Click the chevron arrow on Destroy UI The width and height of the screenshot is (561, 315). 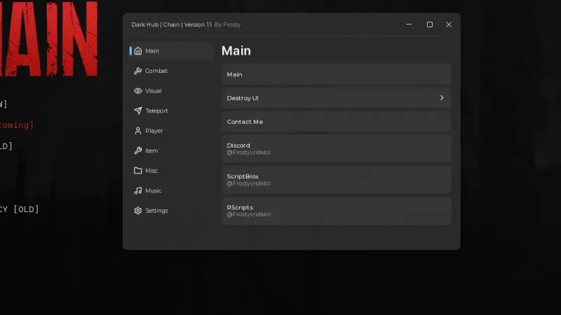point(442,97)
